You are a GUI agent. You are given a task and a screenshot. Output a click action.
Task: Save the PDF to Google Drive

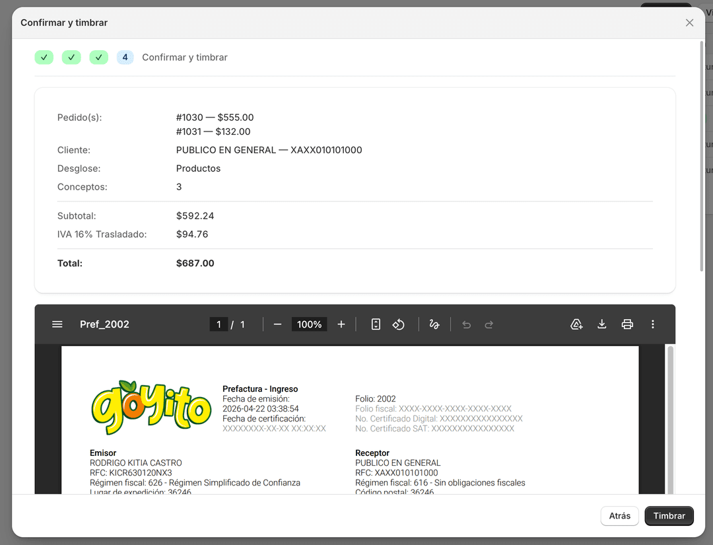[576, 324]
